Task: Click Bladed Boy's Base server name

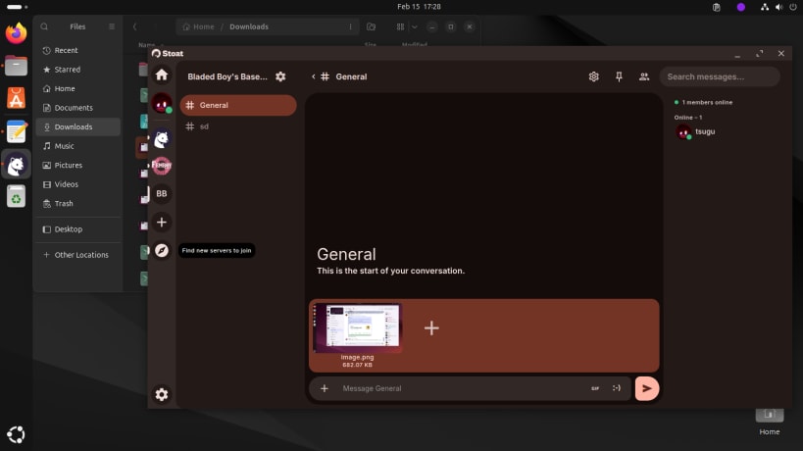Action: (x=227, y=76)
